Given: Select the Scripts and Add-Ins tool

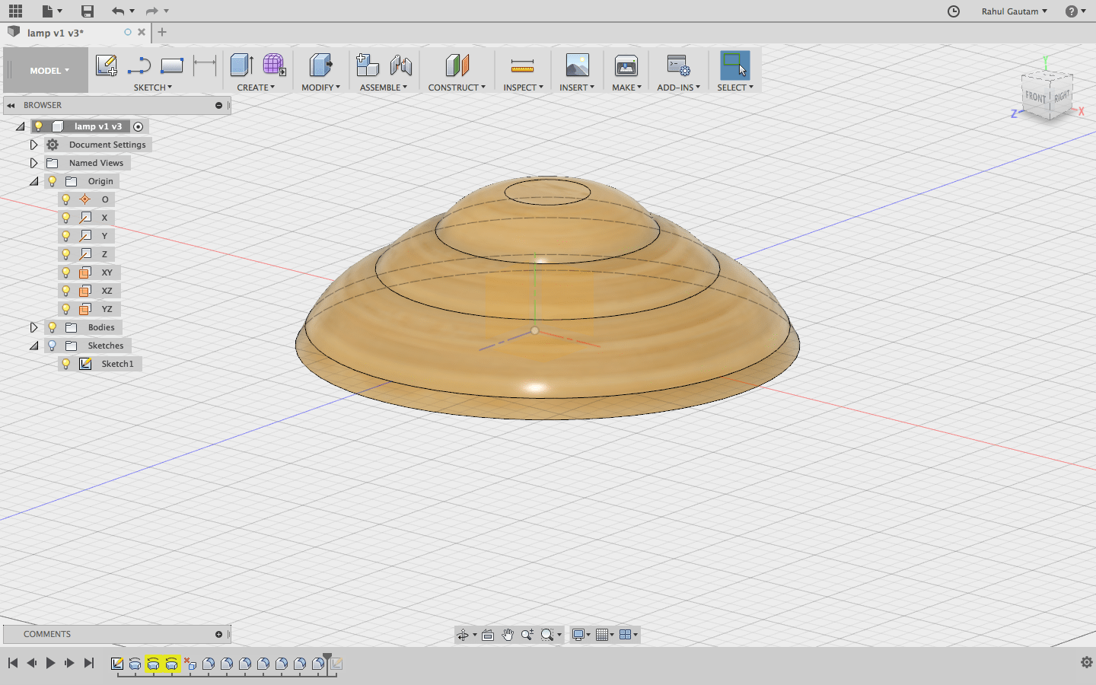Looking at the screenshot, I should [x=678, y=65].
